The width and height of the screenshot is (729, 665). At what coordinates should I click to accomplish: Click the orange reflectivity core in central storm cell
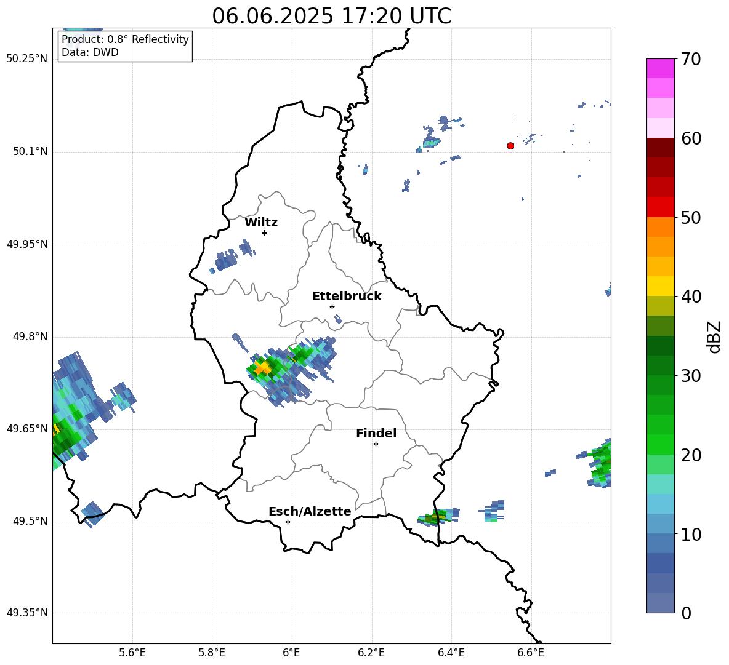pyautogui.click(x=263, y=368)
